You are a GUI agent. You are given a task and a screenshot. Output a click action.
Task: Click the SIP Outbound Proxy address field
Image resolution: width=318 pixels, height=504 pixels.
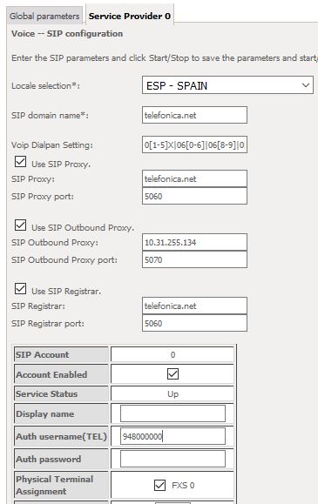point(194,242)
